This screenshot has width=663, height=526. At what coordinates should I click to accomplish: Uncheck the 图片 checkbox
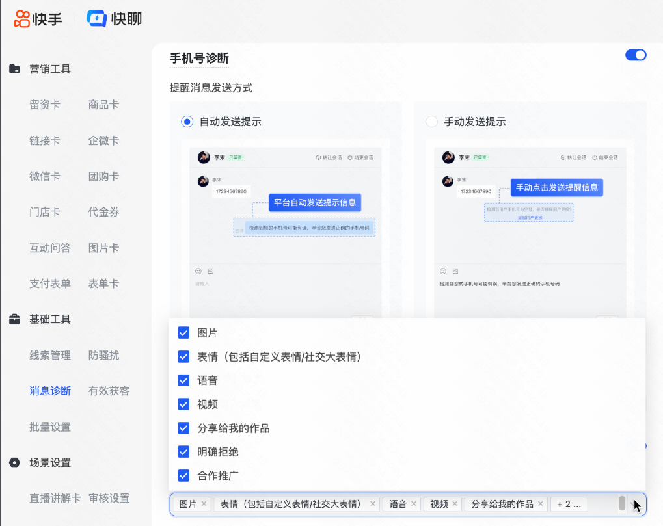[183, 333]
